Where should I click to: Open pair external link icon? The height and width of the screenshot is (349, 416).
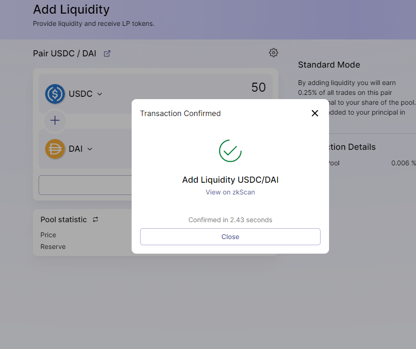tap(107, 54)
